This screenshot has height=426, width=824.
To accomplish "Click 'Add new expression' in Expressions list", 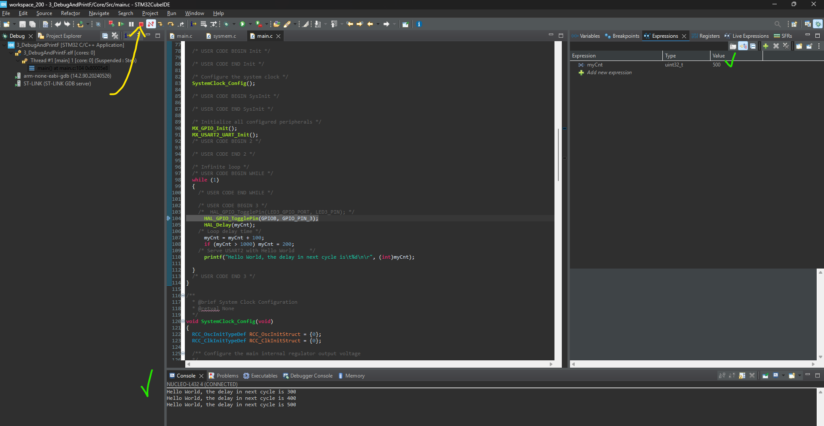I will point(609,73).
